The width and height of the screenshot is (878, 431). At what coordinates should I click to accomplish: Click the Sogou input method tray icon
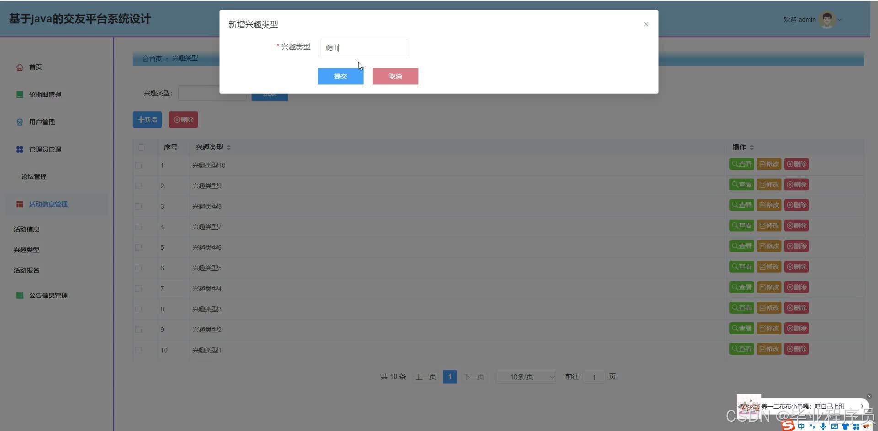tap(787, 426)
